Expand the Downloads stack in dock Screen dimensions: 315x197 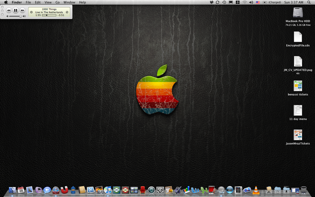tap(286, 190)
